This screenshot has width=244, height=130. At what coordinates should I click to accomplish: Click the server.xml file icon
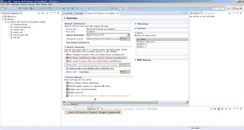point(11,32)
